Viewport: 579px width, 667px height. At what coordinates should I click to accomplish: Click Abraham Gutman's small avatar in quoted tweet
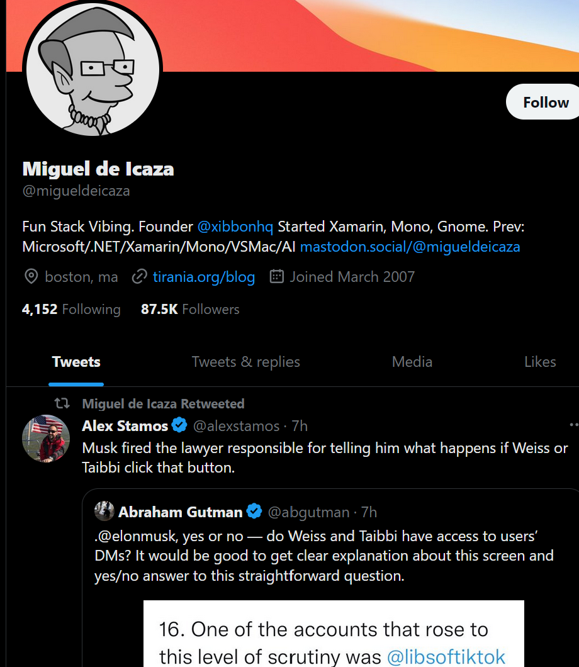[x=104, y=512]
